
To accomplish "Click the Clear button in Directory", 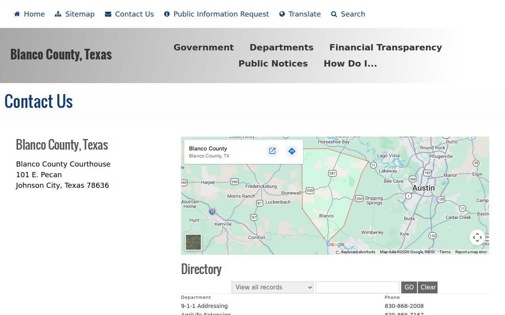I will [x=428, y=287].
